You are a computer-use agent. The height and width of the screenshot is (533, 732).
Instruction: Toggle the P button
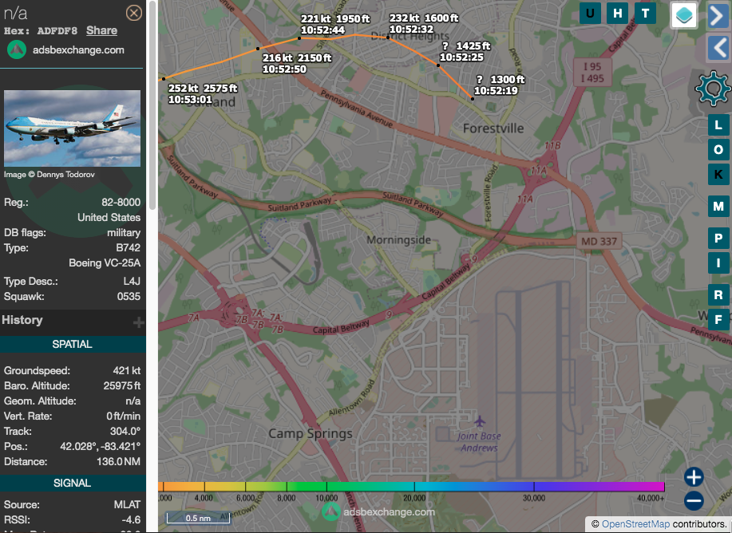coord(718,239)
